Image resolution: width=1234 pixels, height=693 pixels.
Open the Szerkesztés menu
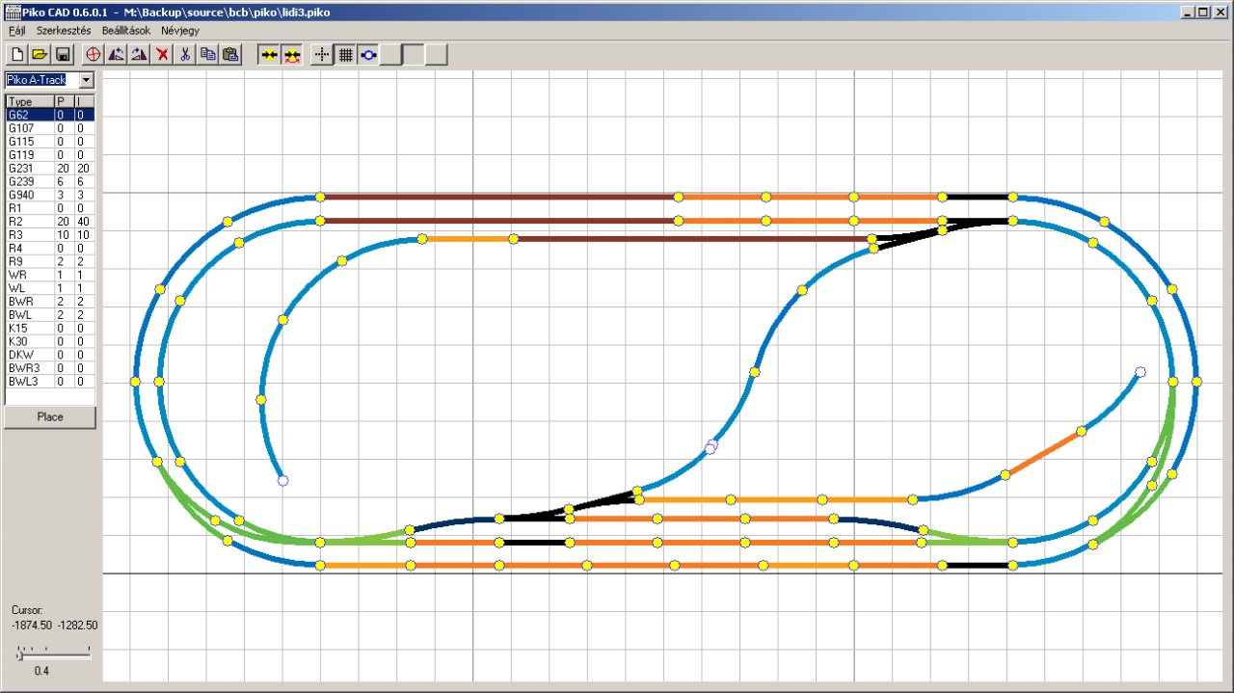click(64, 31)
